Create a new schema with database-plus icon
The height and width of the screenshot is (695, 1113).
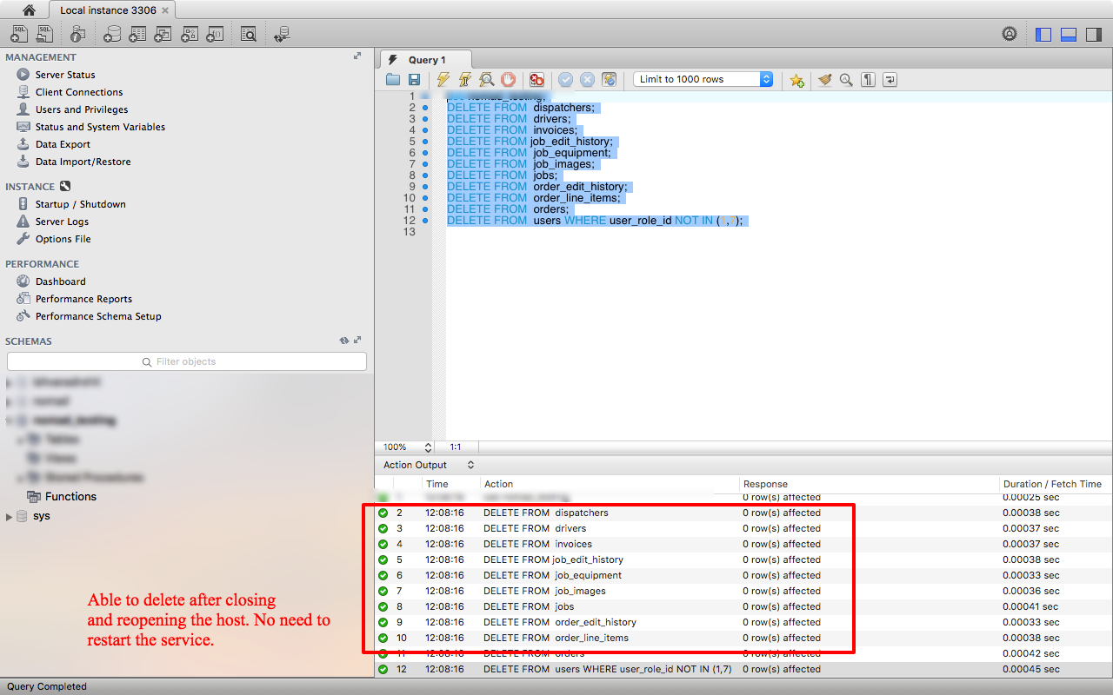(111, 34)
